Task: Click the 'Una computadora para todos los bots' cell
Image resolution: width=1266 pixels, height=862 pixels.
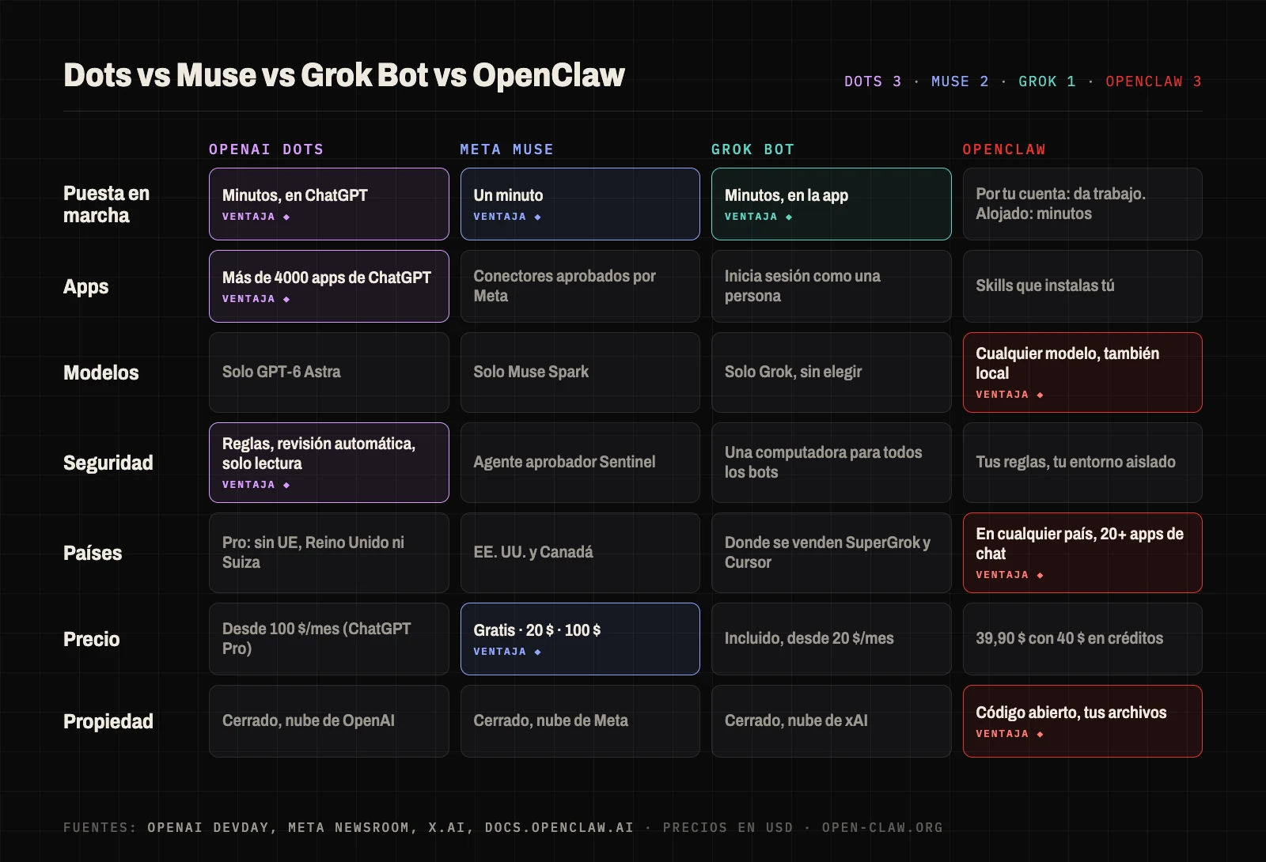Action: 832,463
